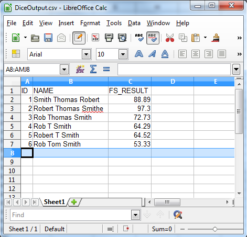
Task: Select the Clone Formatting paintbrush
Action: click(x=216, y=38)
